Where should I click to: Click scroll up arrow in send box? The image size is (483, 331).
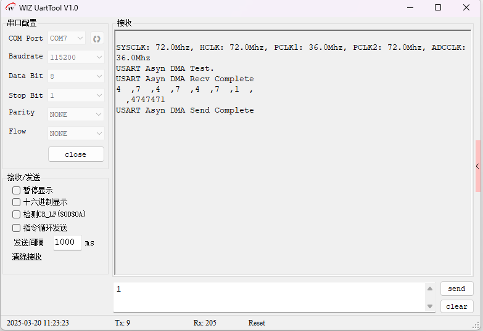point(430,289)
